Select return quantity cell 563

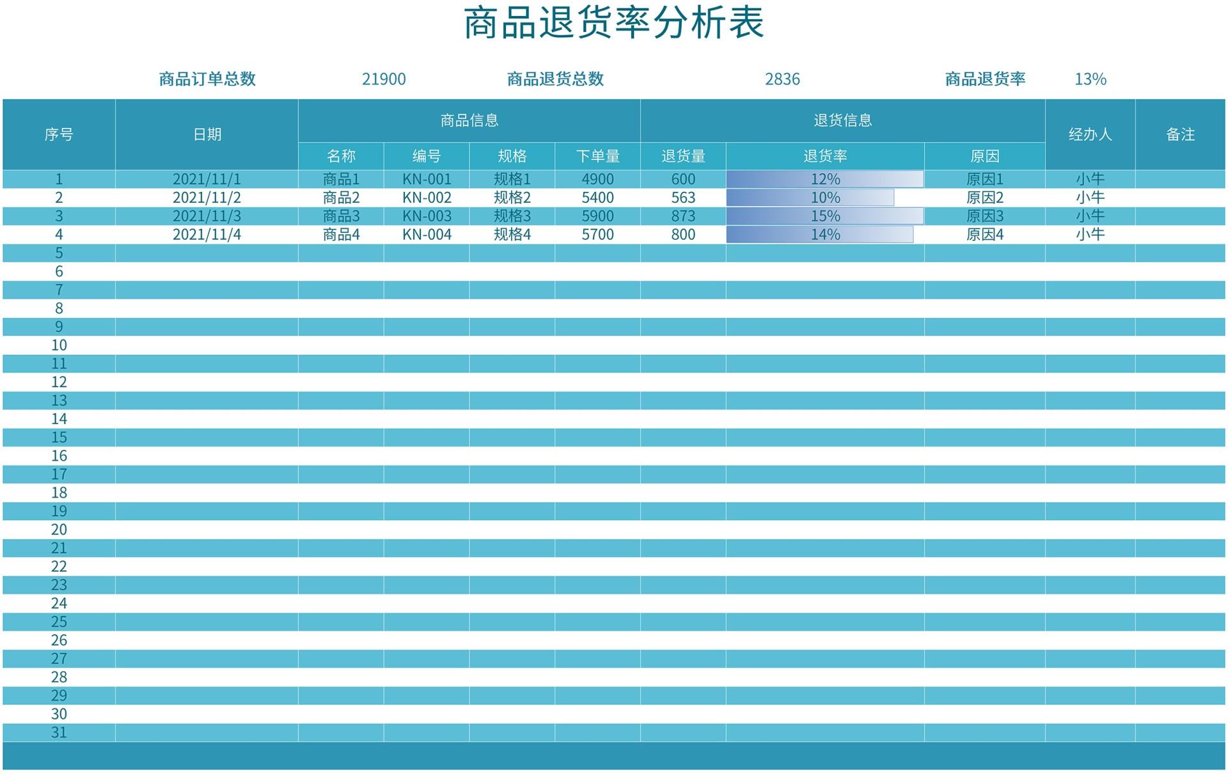683,198
